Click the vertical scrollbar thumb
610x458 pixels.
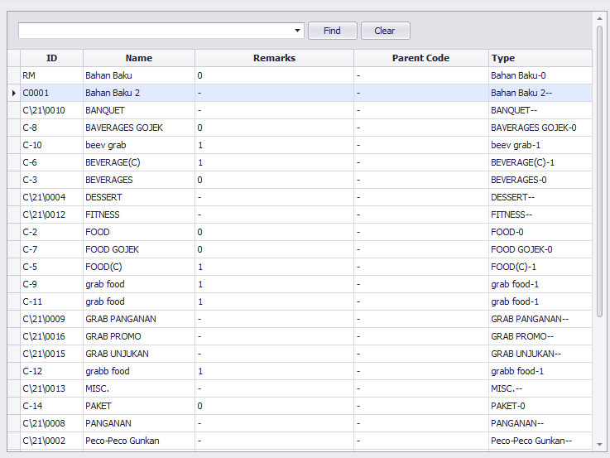point(599,171)
